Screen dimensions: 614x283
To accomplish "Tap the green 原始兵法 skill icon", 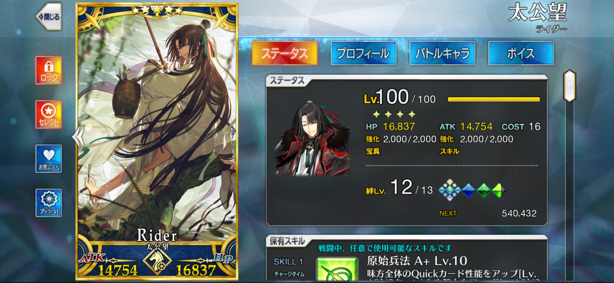I will click(338, 270).
